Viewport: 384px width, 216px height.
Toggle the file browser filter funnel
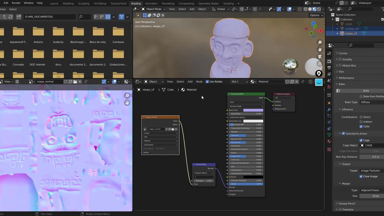[121, 17]
